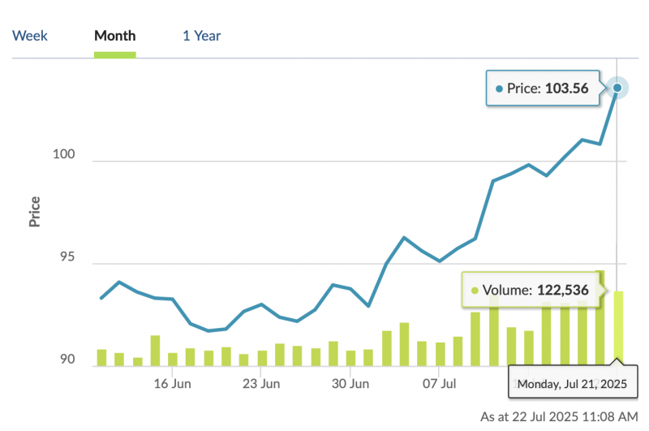Click the As at 22 Jul 2025 timestamp
The image size is (649, 431).
coord(559,416)
